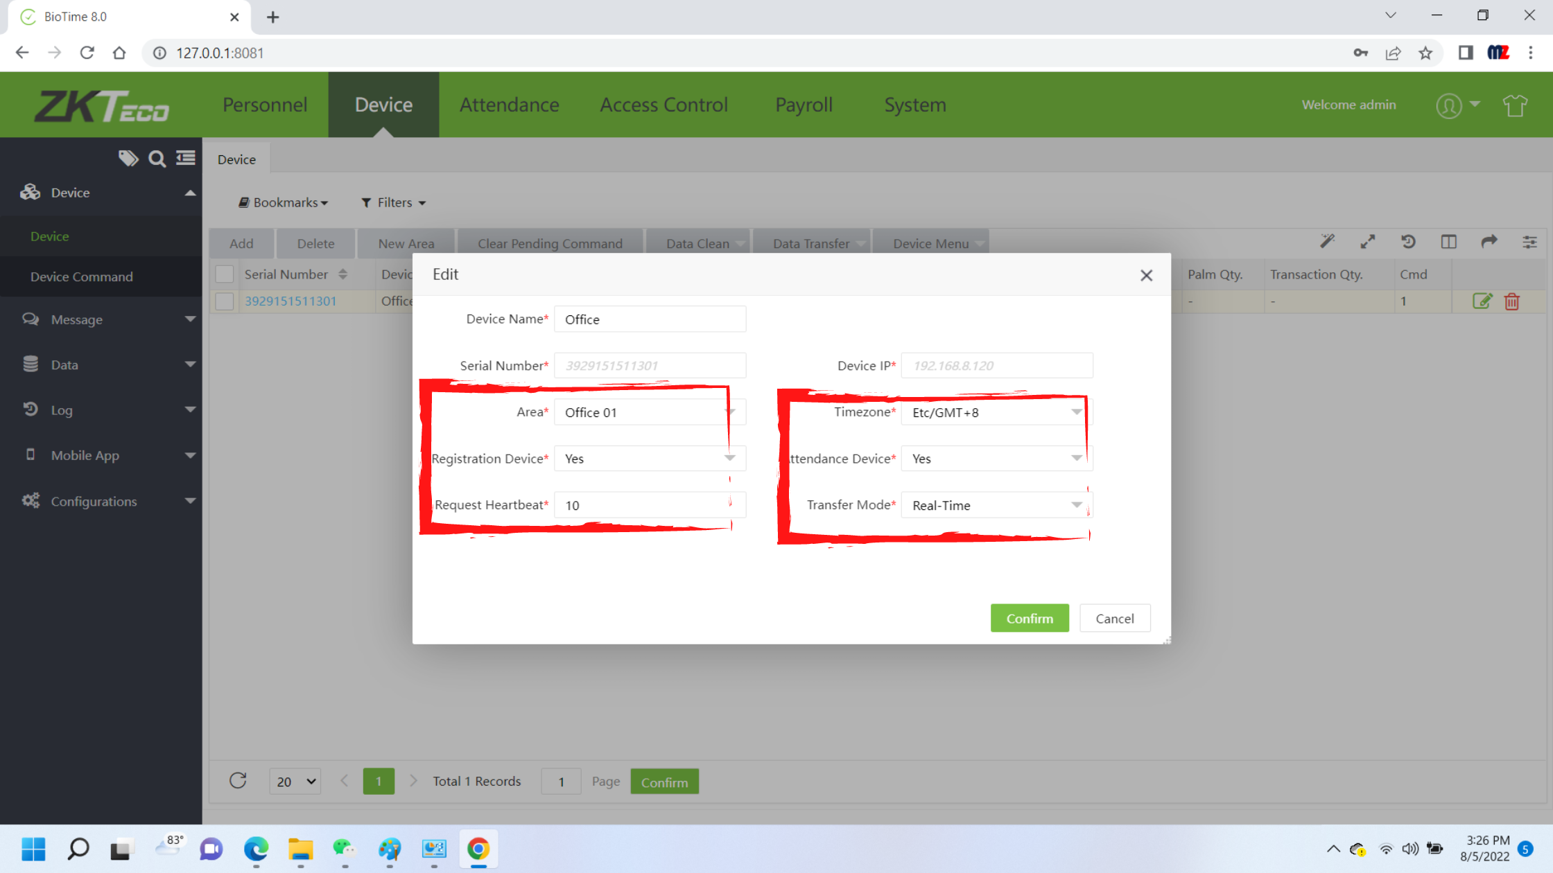Open the Registration Device dropdown

tap(650, 459)
